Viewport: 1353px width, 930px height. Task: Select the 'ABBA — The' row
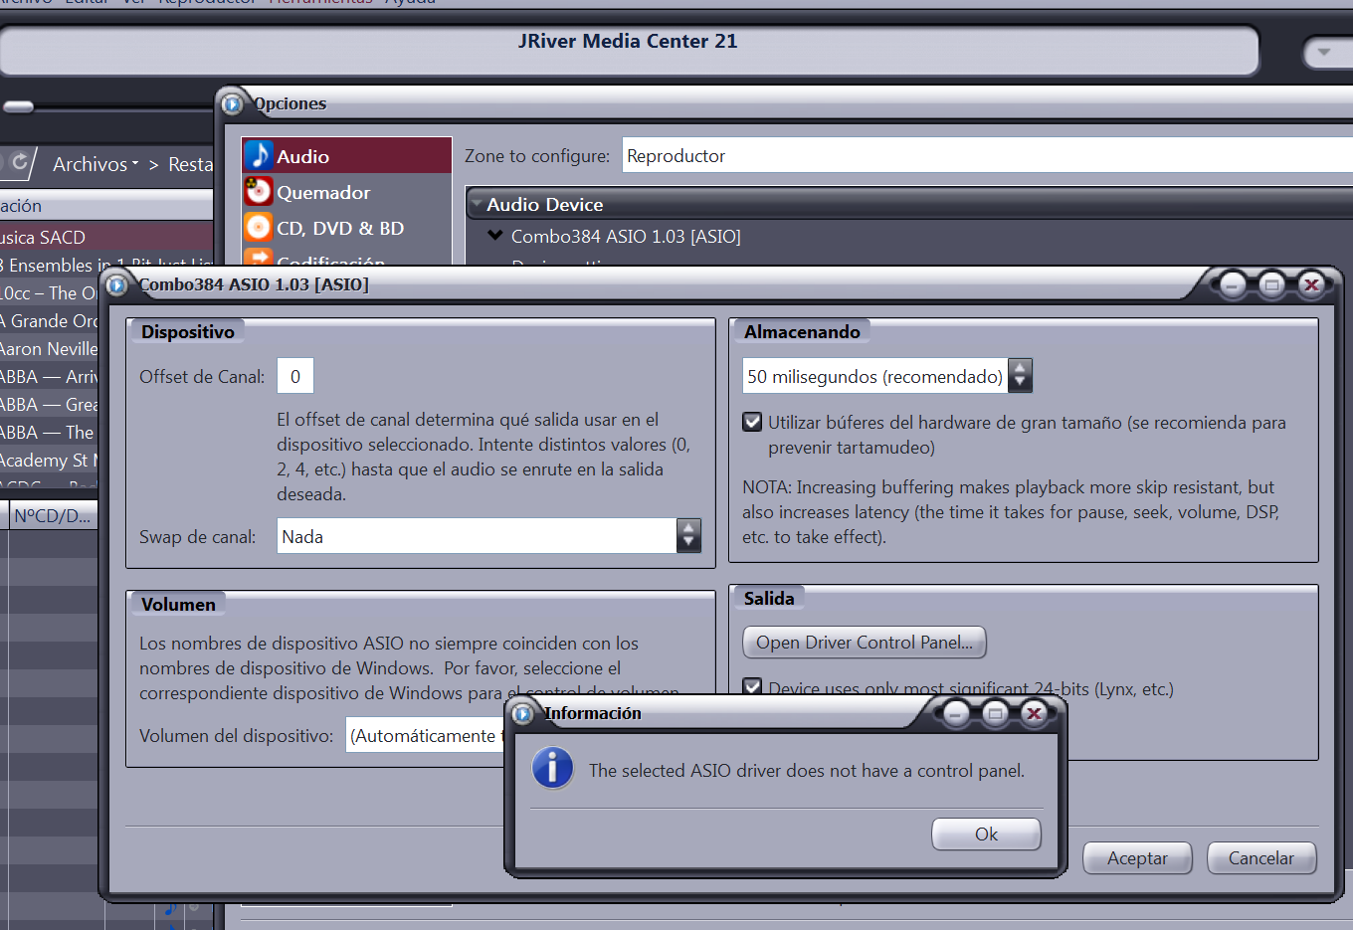point(50,432)
